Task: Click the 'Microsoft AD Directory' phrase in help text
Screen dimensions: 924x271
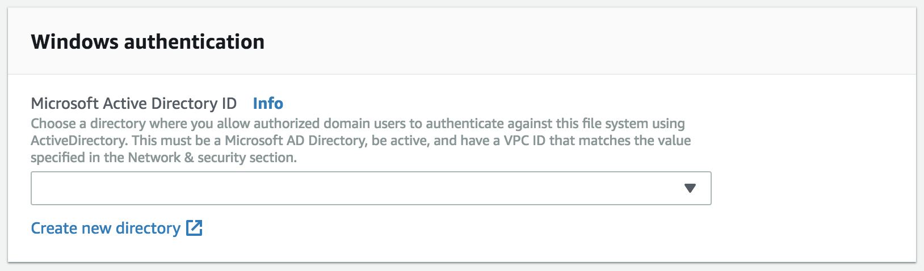Action: (x=296, y=141)
